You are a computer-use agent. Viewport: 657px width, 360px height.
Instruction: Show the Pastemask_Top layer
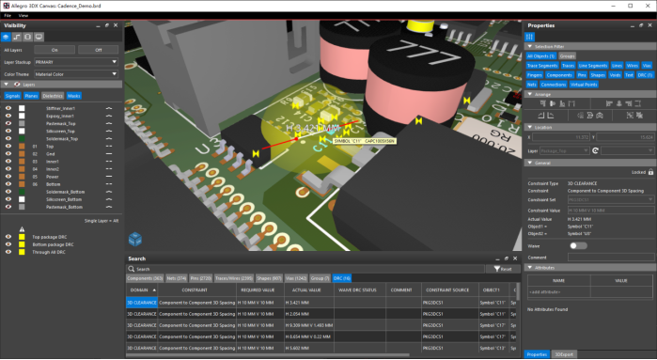point(8,124)
